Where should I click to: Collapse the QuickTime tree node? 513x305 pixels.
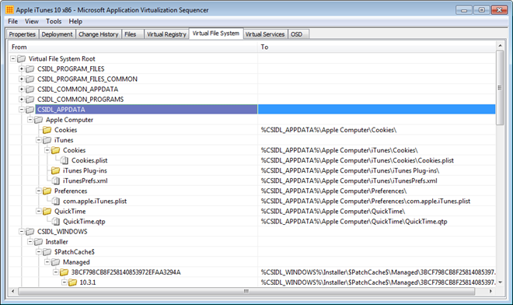click(39, 212)
